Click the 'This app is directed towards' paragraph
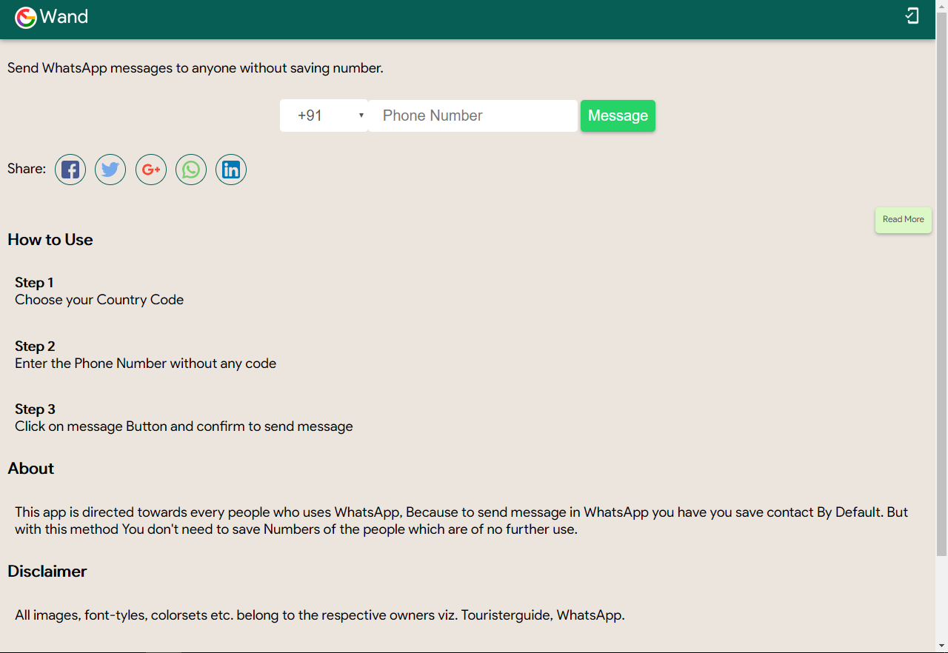This screenshot has height=653, width=948. coord(461,521)
